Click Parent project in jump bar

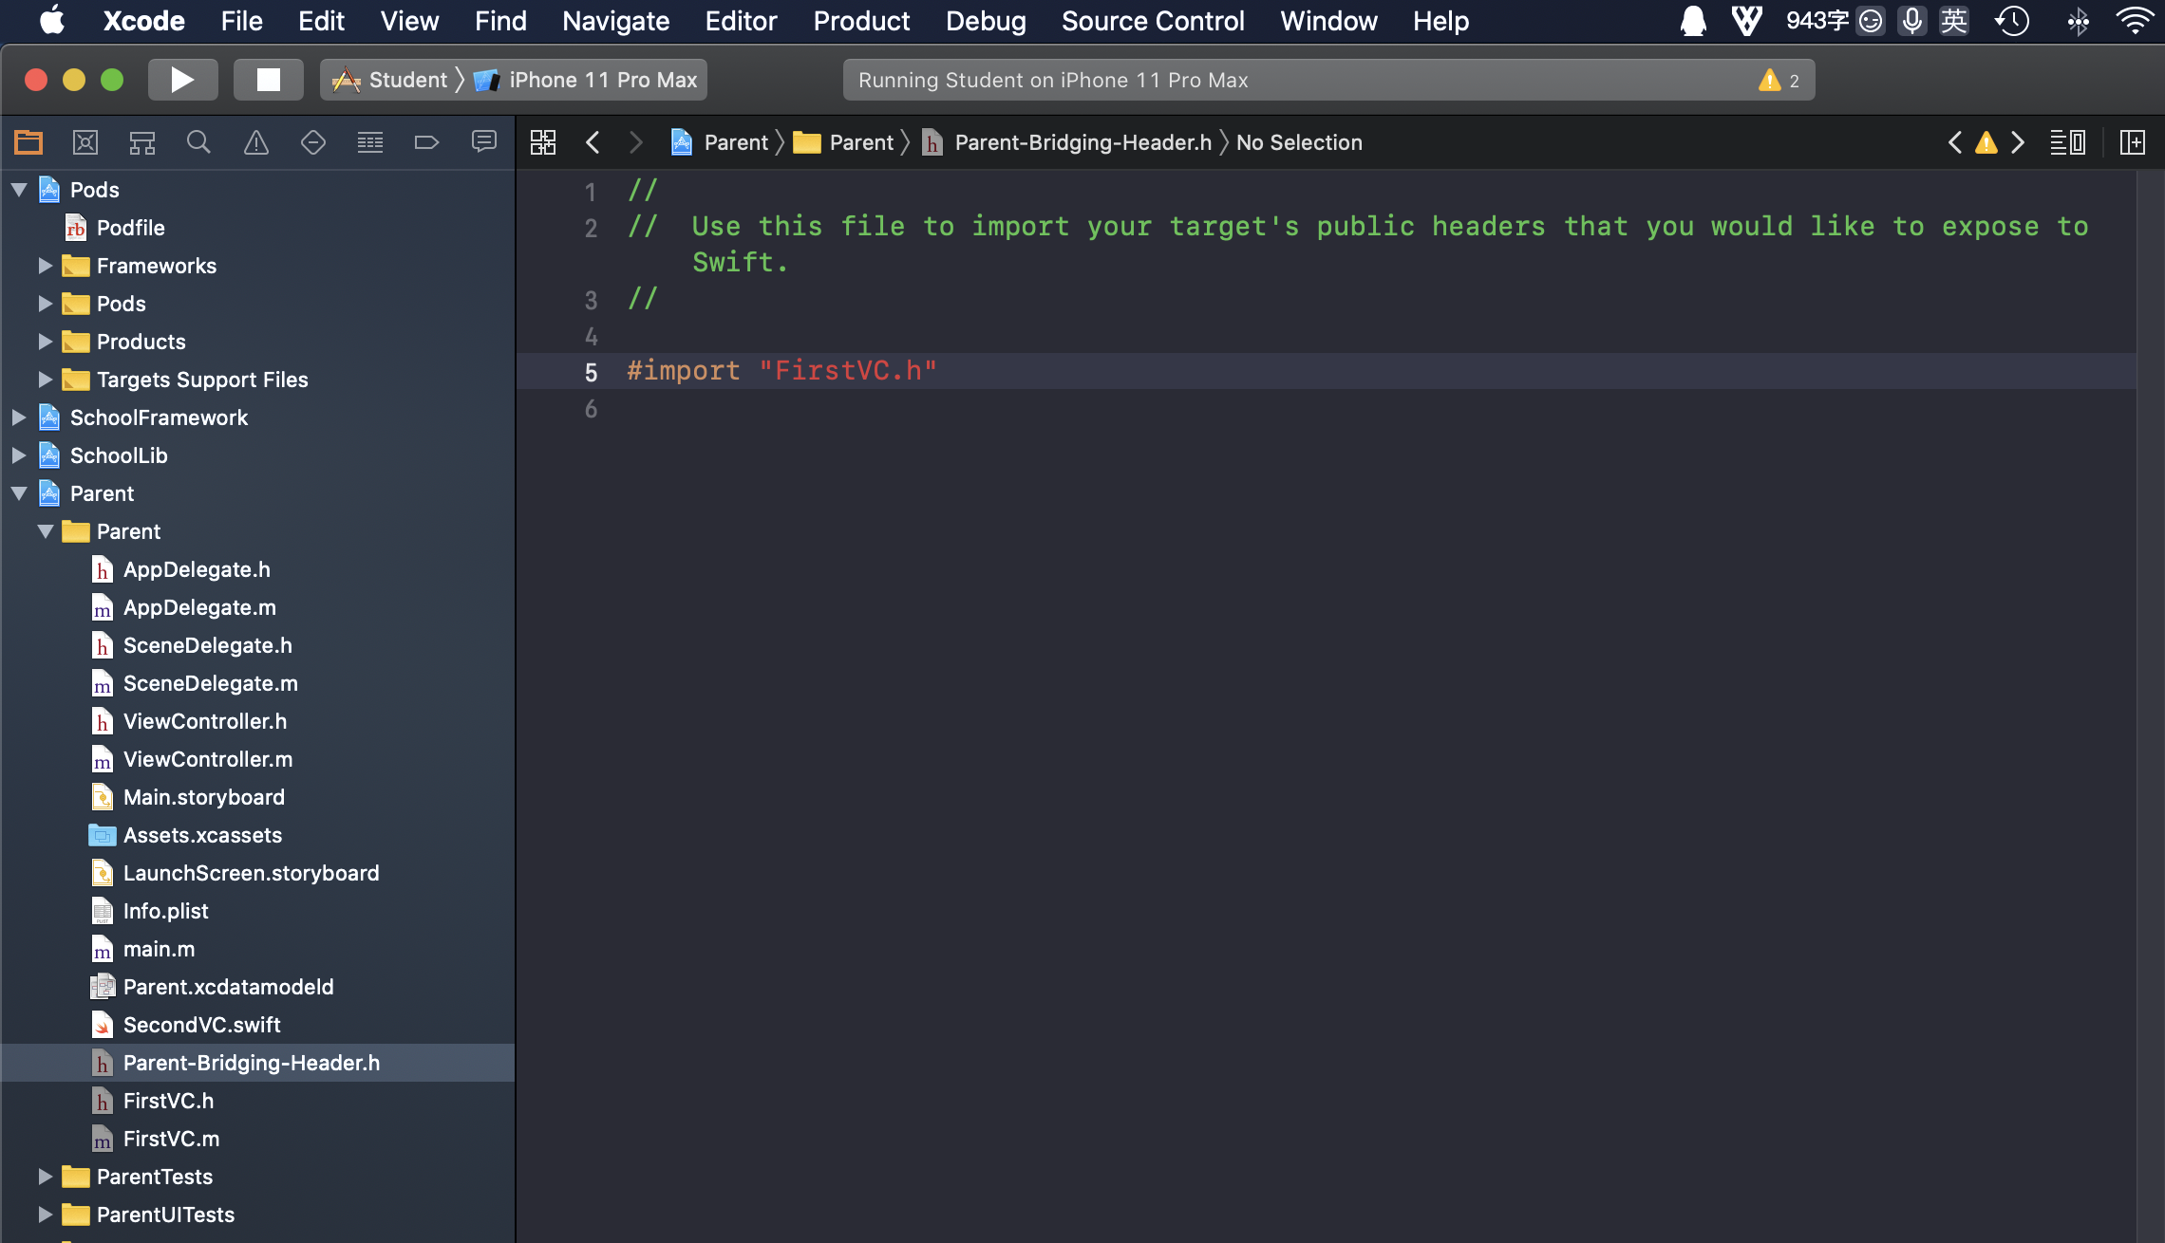coord(720,142)
